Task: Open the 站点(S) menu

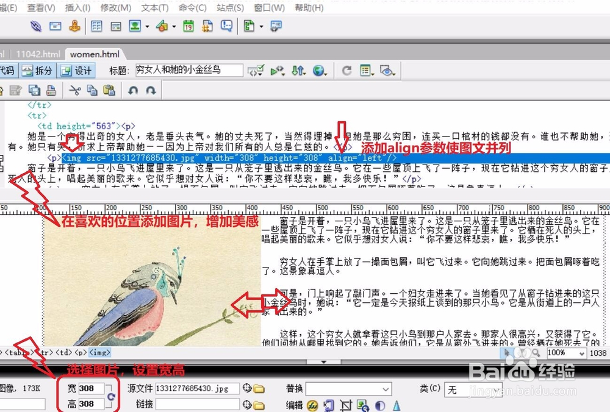Action: coord(230,7)
